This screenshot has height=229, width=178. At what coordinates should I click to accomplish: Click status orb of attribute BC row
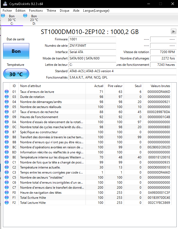tap(7, 147)
